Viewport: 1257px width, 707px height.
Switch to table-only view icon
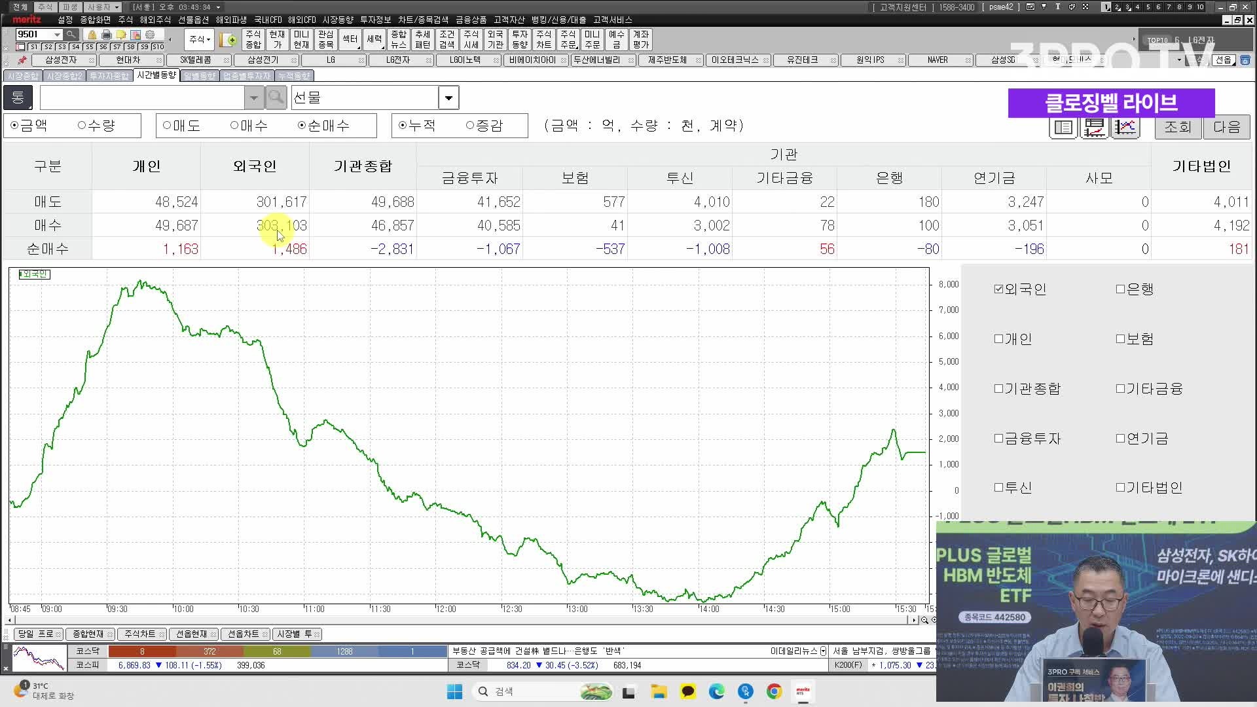click(1064, 127)
